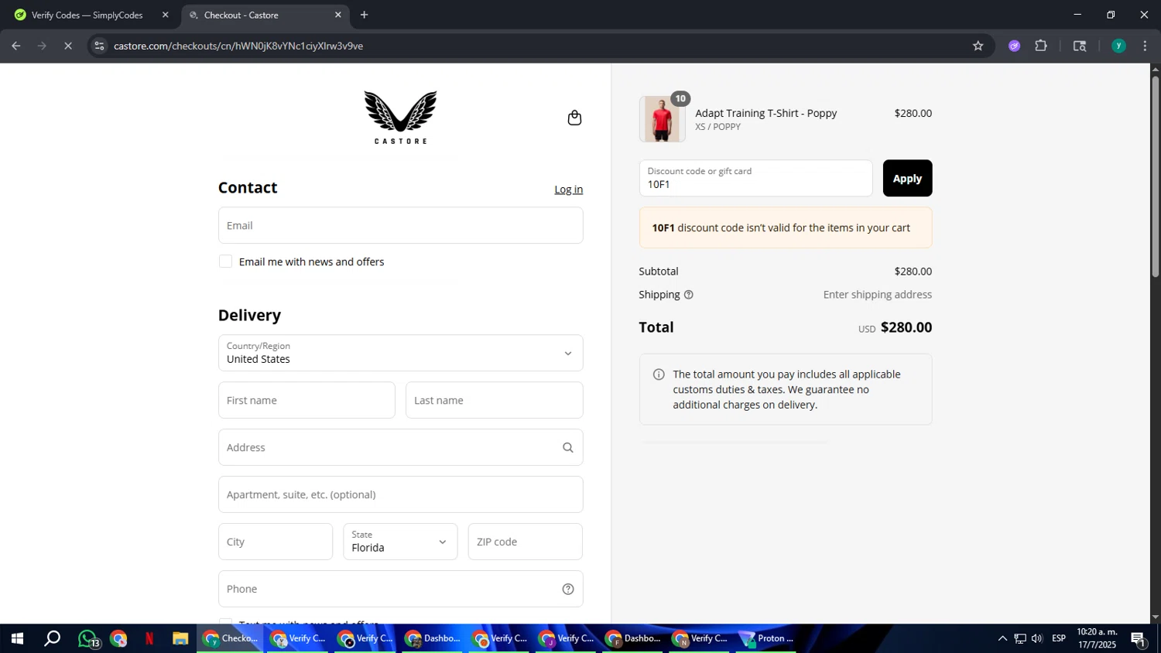
Task: Stop loading the page
Action: click(x=68, y=46)
